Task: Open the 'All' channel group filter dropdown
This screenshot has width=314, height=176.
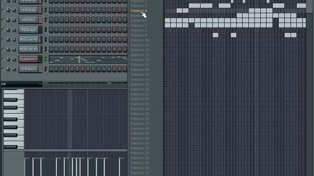Action: click(x=21, y=84)
